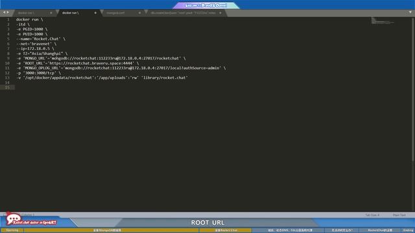
Task: Click line number 14 in the gutter
Action: [7, 83]
